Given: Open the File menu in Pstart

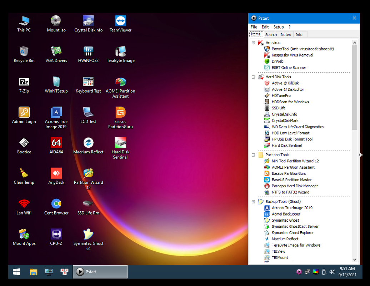Looking at the screenshot, I should click(x=254, y=27).
